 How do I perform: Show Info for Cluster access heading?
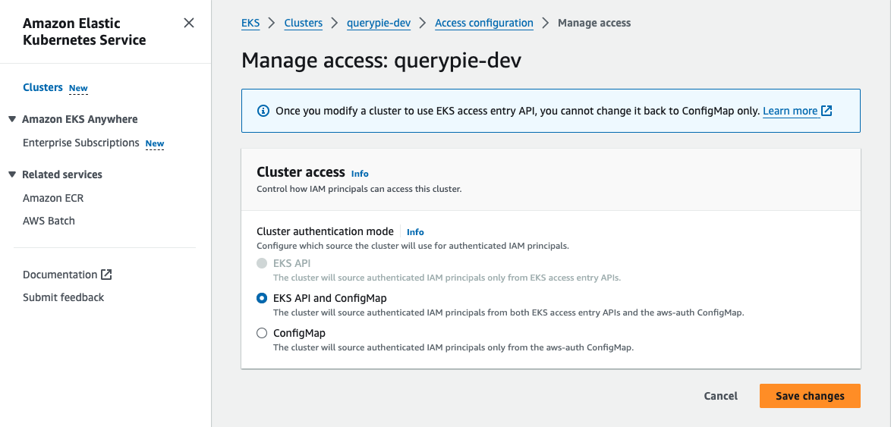point(360,174)
